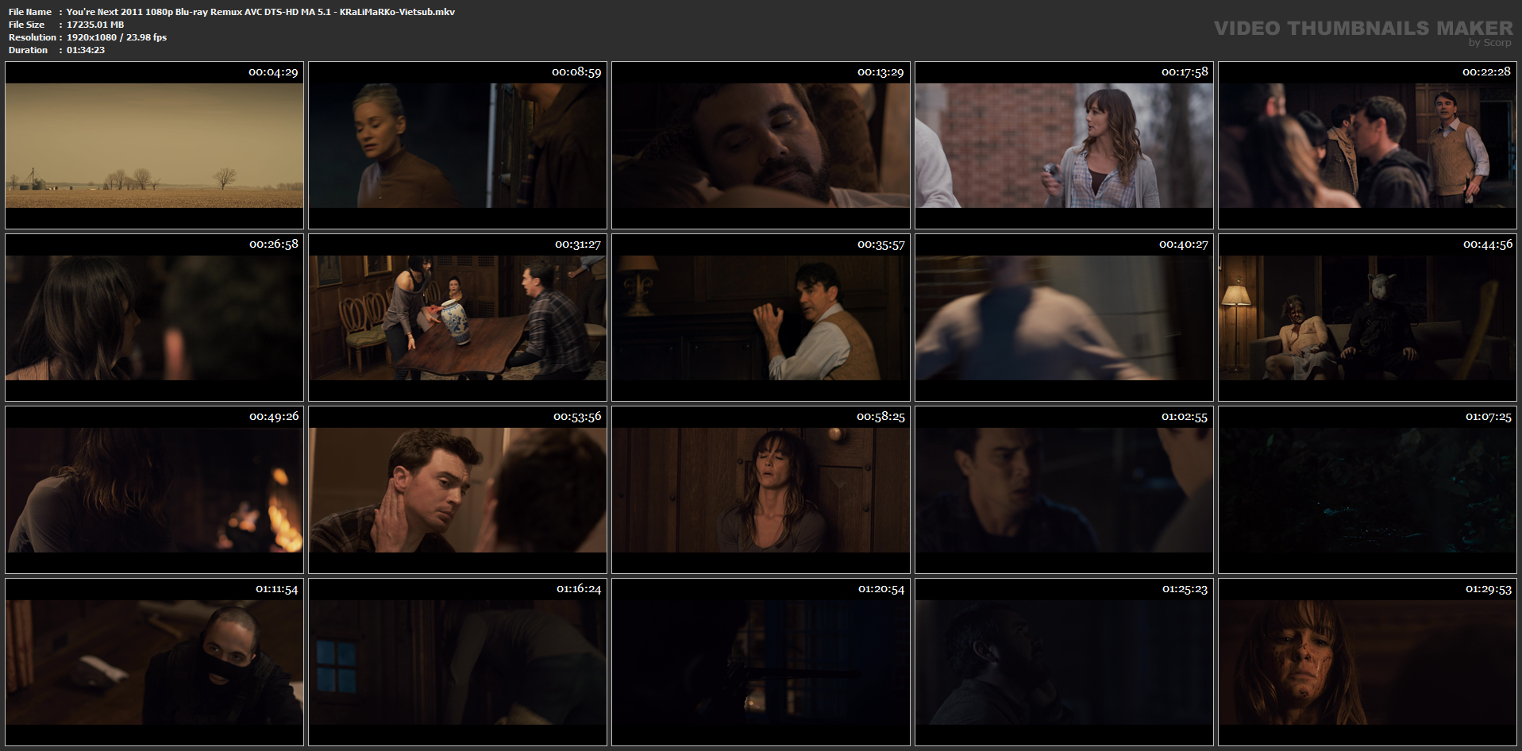
Task: Click the resolution value 1920x1080 / 23.98 fps
Action: [117, 37]
